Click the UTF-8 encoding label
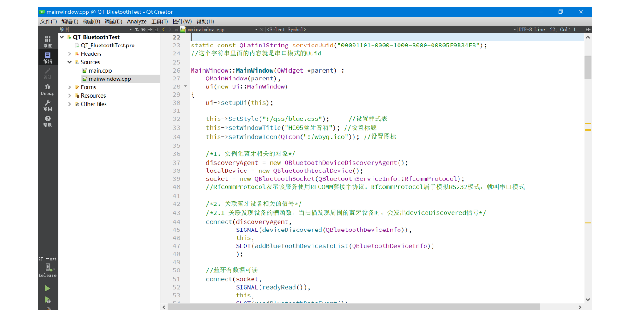This screenshot has width=639, height=310. tap(525, 29)
